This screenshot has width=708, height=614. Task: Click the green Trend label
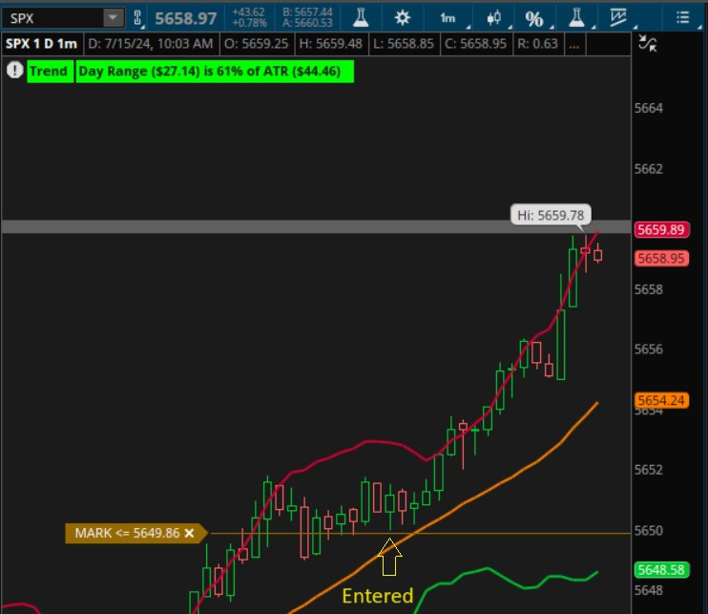pyautogui.click(x=49, y=72)
